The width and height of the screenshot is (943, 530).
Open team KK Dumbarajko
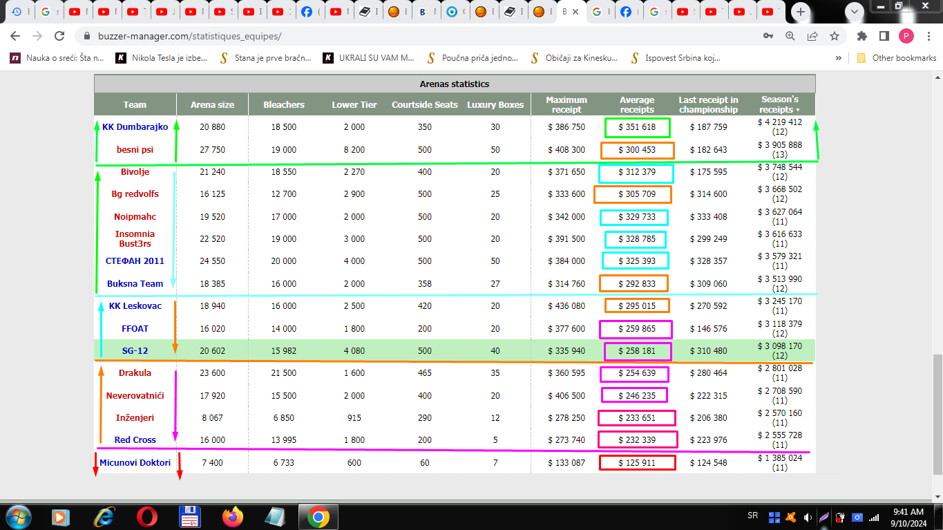(x=135, y=127)
